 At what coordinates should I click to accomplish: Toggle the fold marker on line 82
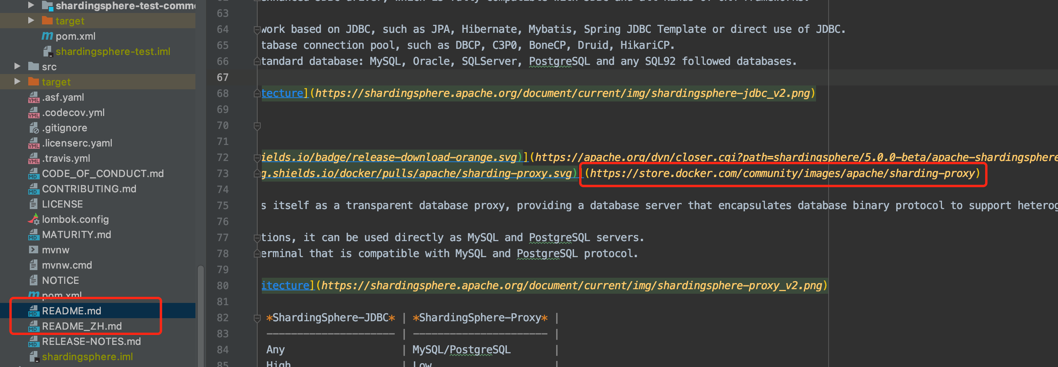[x=257, y=318]
